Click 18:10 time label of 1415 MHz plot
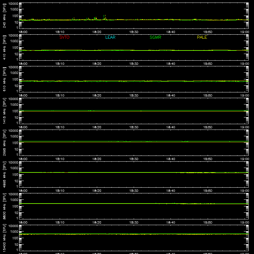 click(x=60, y=127)
